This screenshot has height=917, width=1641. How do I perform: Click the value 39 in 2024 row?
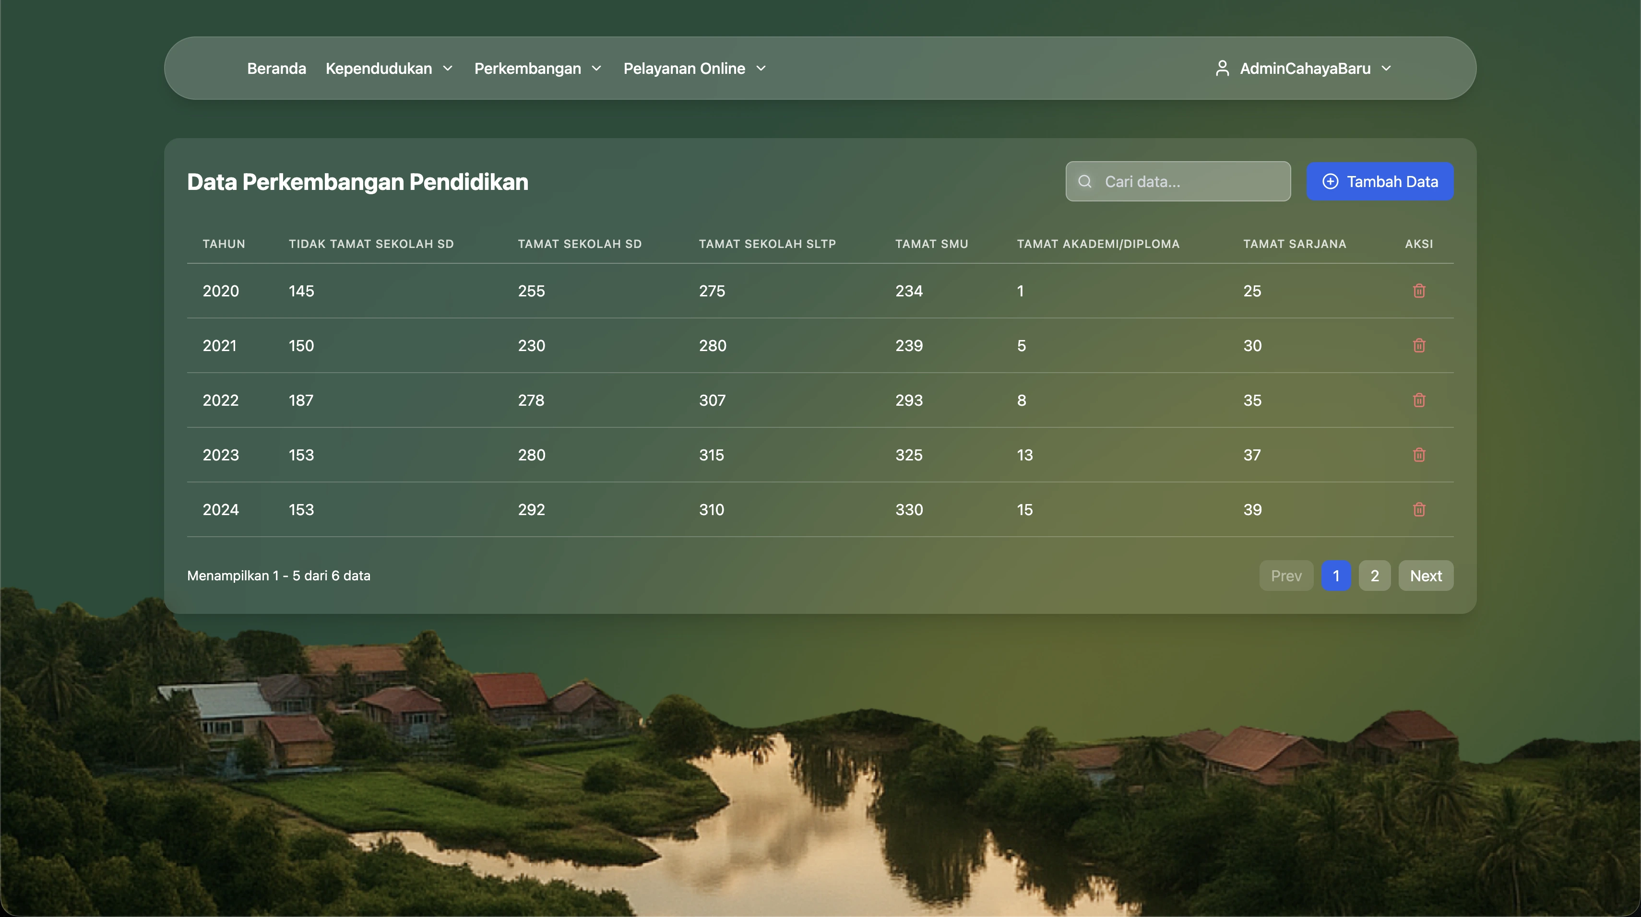(1252, 510)
